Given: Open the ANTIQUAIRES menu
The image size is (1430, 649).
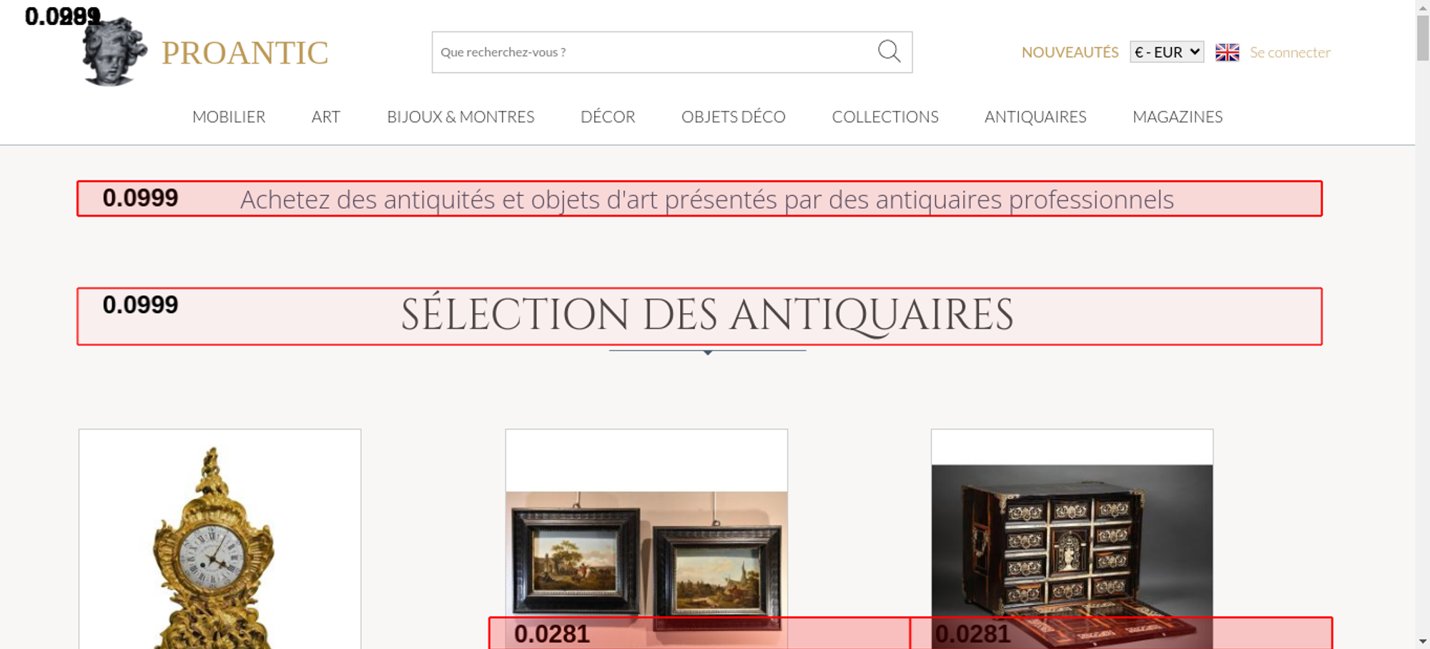Looking at the screenshot, I should click(1035, 117).
